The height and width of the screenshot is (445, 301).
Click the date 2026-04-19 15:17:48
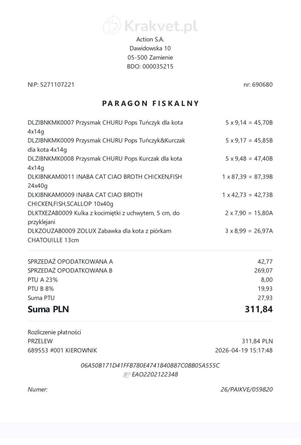click(244, 350)
